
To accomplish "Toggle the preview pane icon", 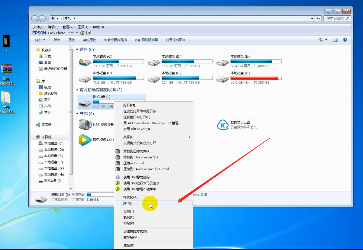I will (x=335, y=40).
